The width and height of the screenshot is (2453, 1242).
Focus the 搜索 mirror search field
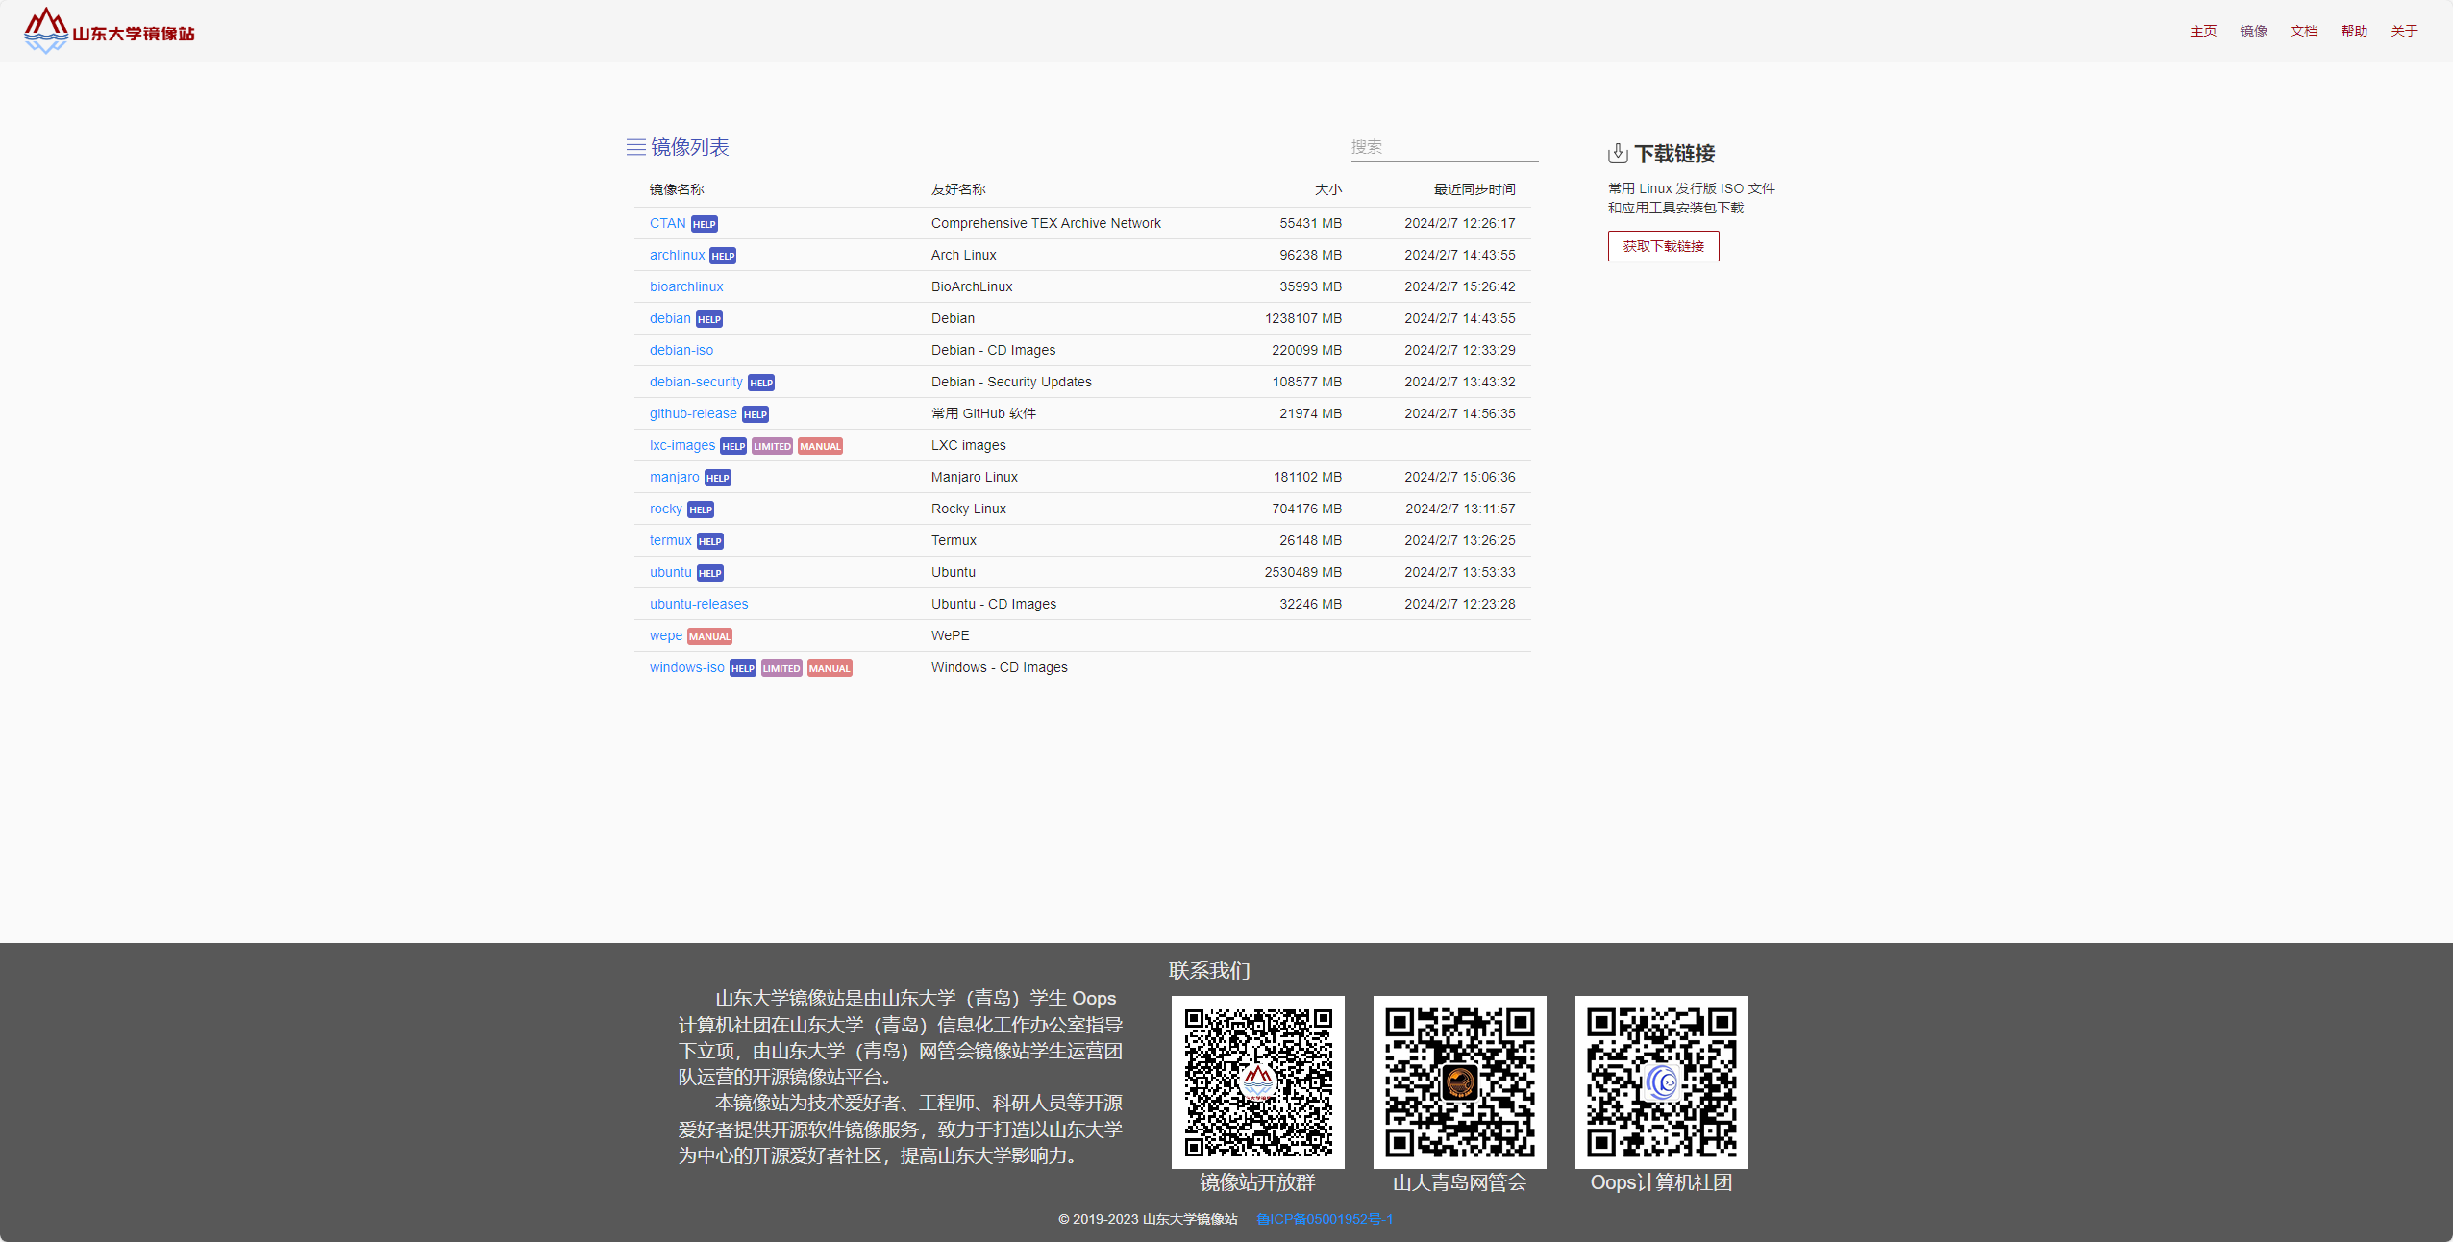(x=1443, y=147)
